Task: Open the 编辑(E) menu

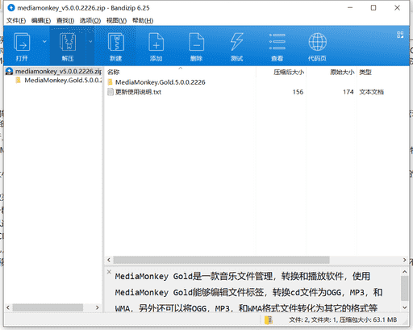Action: (41, 20)
